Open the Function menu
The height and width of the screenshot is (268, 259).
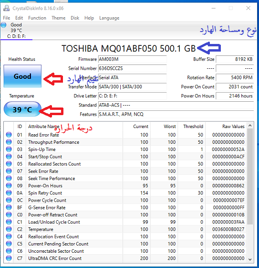click(37, 18)
